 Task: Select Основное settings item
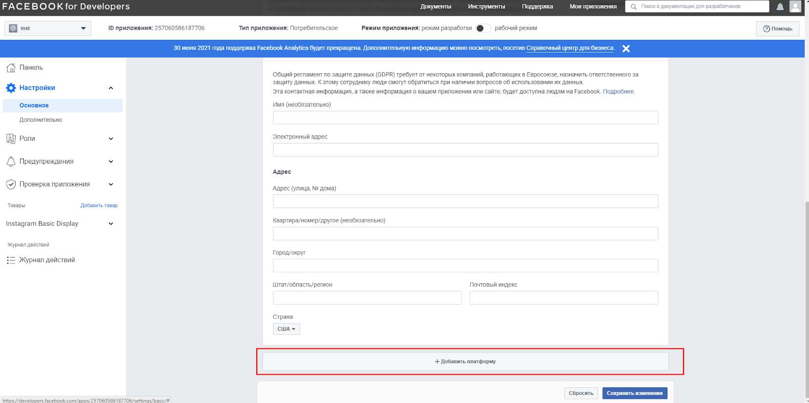(63, 106)
